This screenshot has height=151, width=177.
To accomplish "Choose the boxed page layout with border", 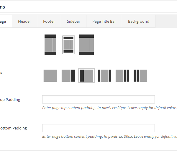I will [68, 45].
